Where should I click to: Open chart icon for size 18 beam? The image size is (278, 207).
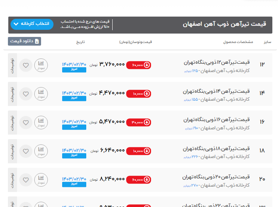(x=41, y=151)
